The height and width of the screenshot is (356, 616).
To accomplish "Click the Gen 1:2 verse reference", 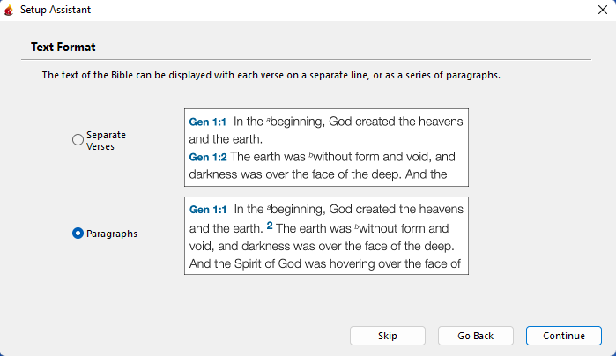I will (208, 157).
